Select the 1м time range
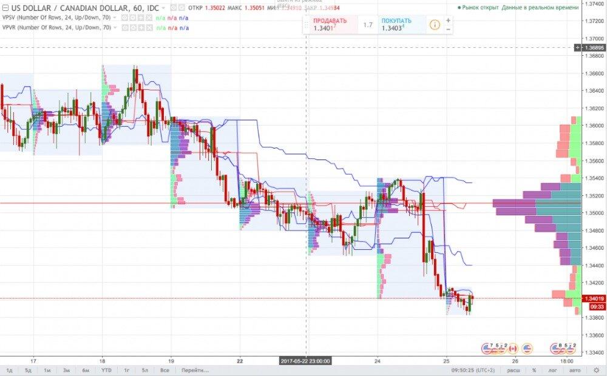The width and height of the screenshot is (607, 376). [47, 370]
